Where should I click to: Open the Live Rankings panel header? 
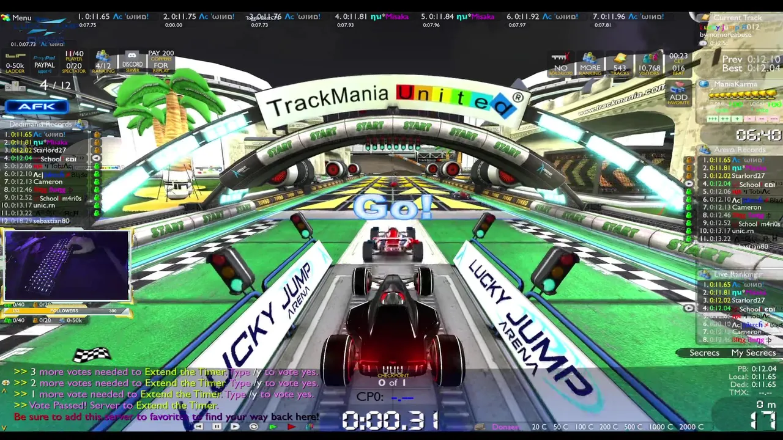[737, 274]
